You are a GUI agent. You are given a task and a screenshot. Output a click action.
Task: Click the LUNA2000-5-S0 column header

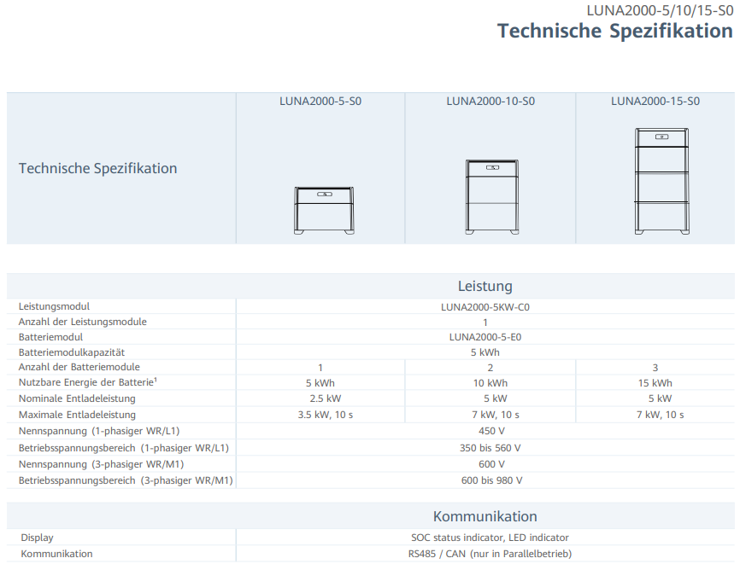click(320, 101)
